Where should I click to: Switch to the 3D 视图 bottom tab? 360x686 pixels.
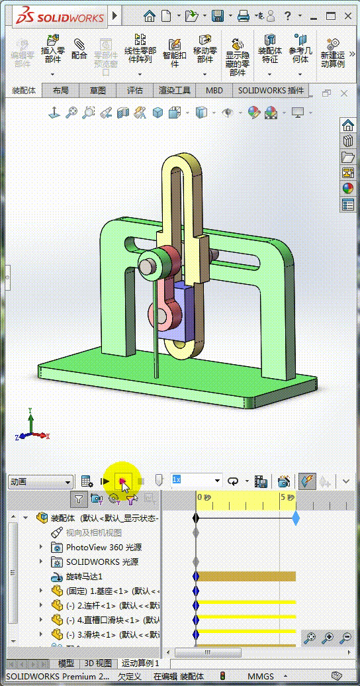(98, 663)
